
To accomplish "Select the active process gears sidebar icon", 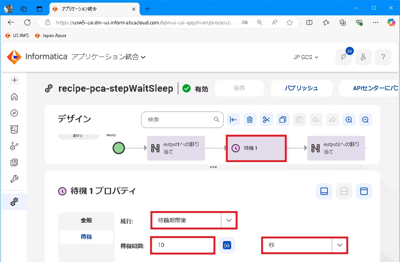I will coord(14,202).
